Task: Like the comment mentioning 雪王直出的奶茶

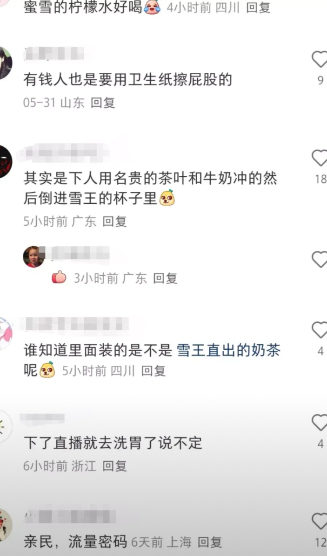Action: [320, 330]
